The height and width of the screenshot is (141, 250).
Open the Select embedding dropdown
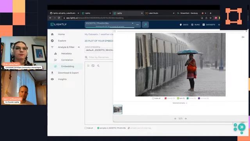pos(99,50)
